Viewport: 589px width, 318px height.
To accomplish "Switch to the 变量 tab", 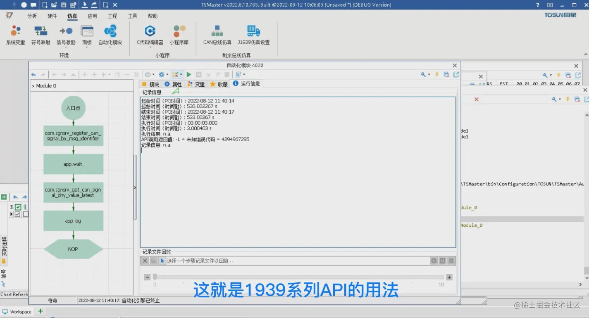I will pyautogui.click(x=196, y=84).
